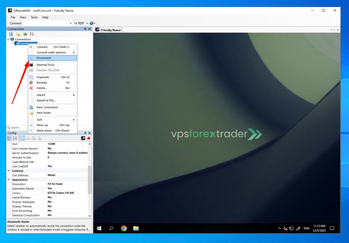349x243 pixels.
Task: Click the Config scroll down arrow
Action: tap(90, 216)
